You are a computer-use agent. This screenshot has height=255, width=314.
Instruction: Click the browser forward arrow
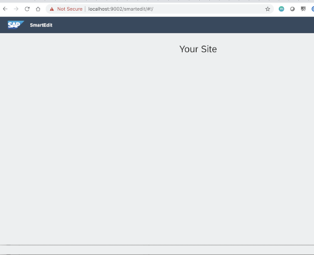[x=16, y=9]
